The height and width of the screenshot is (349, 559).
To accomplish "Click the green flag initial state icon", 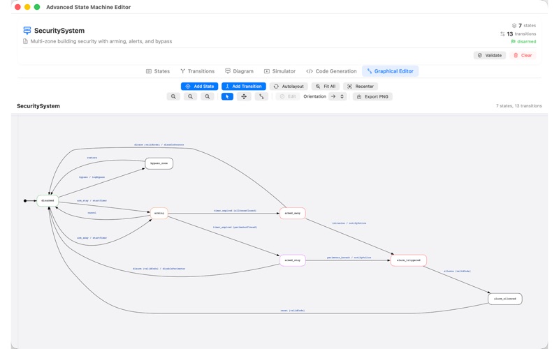I will 514,42.
